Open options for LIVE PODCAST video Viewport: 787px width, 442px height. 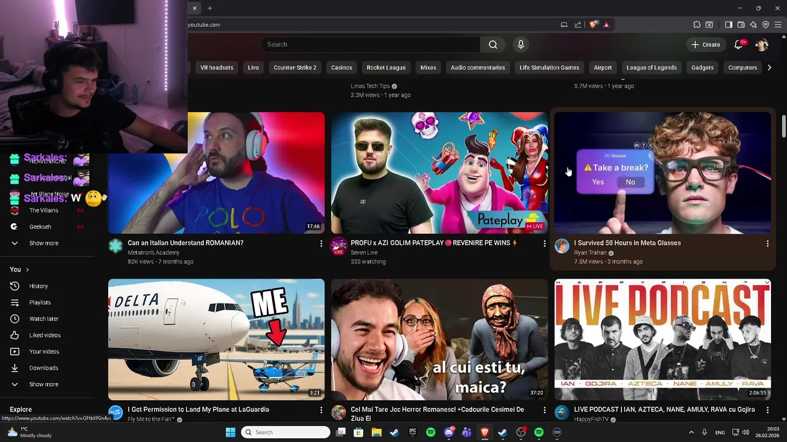[767, 409]
